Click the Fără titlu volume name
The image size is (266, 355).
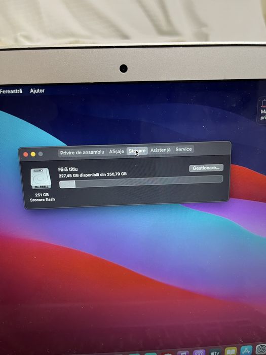pyautogui.click(x=68, y=169)
